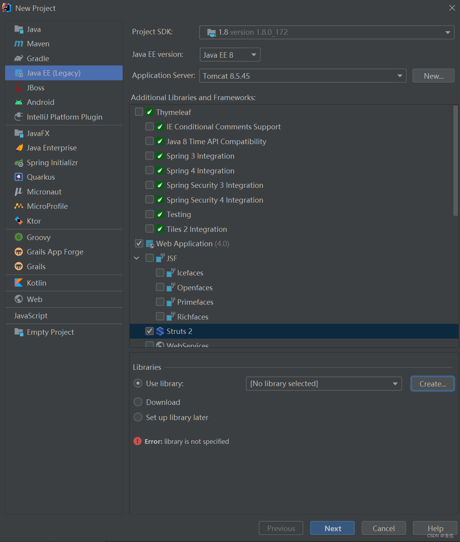Open the Application Server dropdown
Viewport: 460px width, 542px height.
pos(303,76)
